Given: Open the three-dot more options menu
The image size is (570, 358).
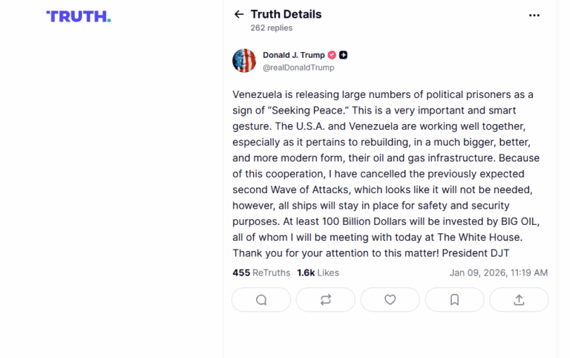Looking at the screenshot, I should (534, 15).
